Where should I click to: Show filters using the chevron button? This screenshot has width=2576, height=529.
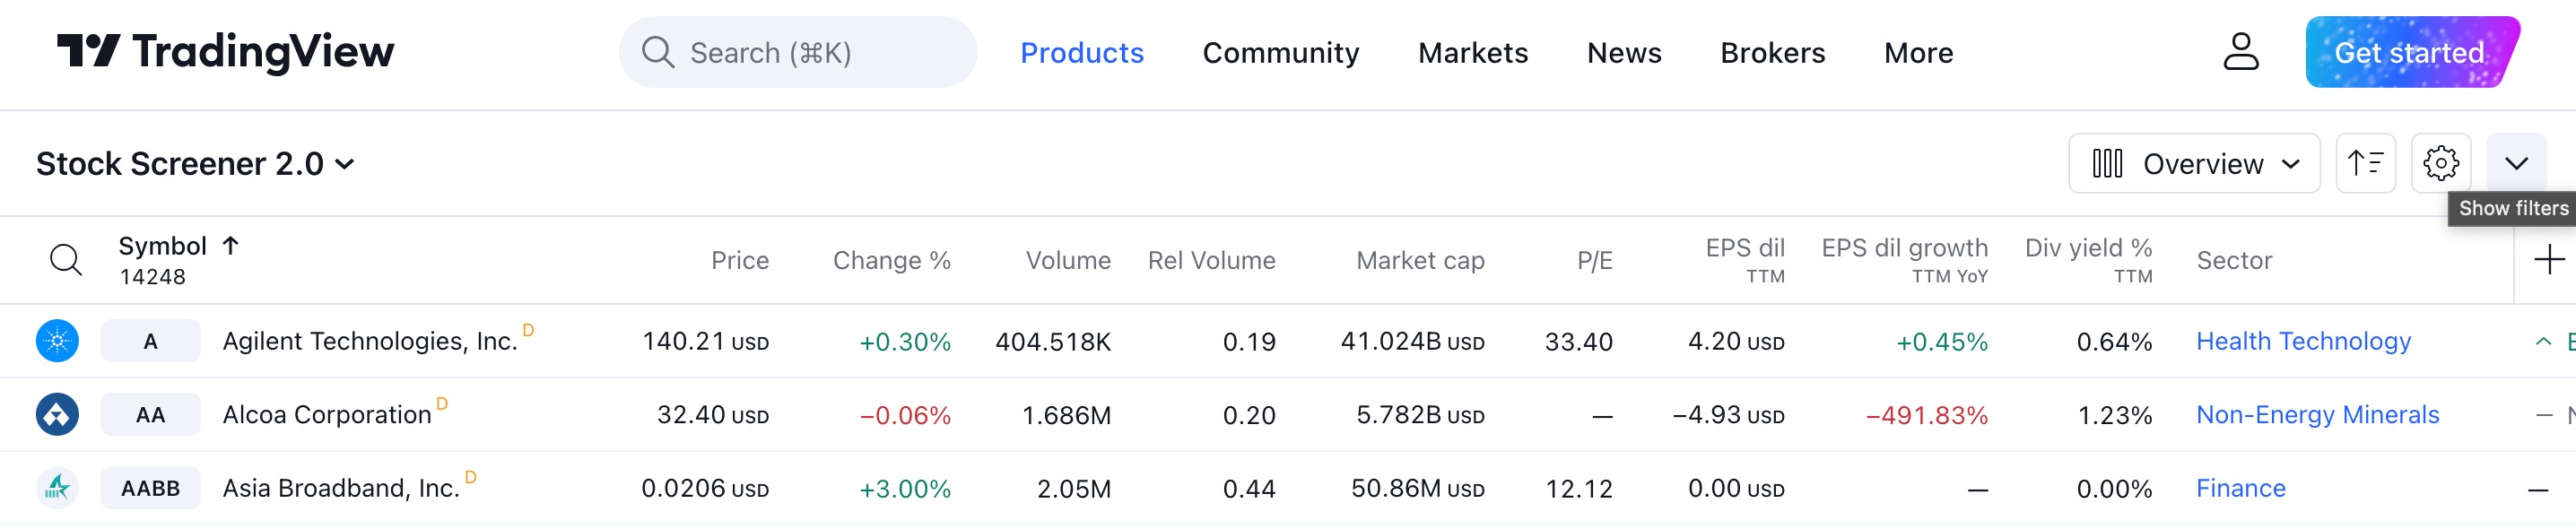point(2516,163)
